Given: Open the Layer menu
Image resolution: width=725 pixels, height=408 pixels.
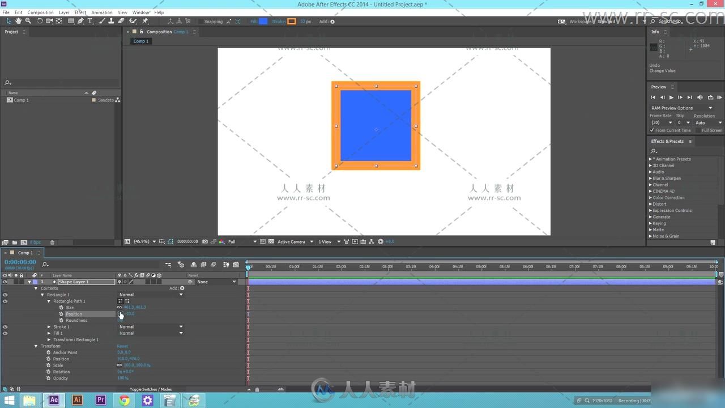Looking at the screenshot, I should point(65,12).
